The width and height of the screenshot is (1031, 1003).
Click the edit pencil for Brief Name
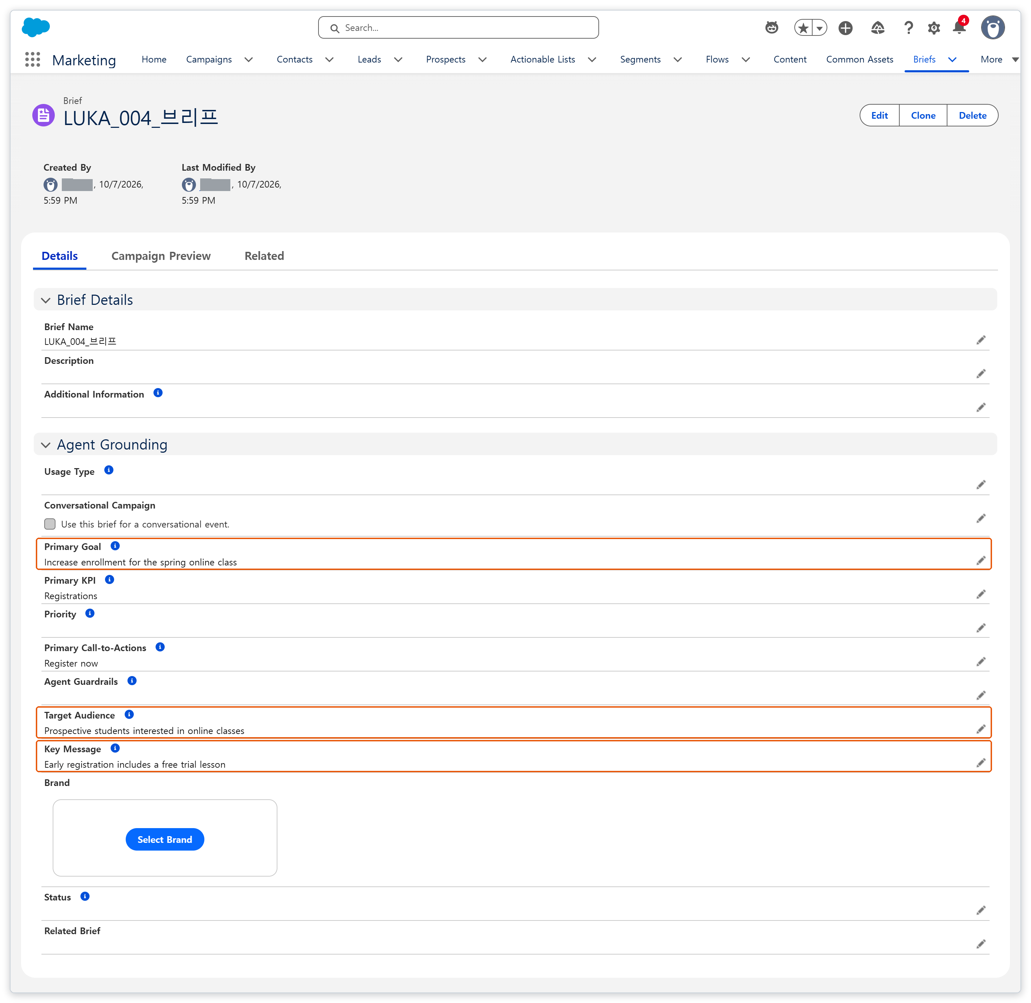click(981, 340)
